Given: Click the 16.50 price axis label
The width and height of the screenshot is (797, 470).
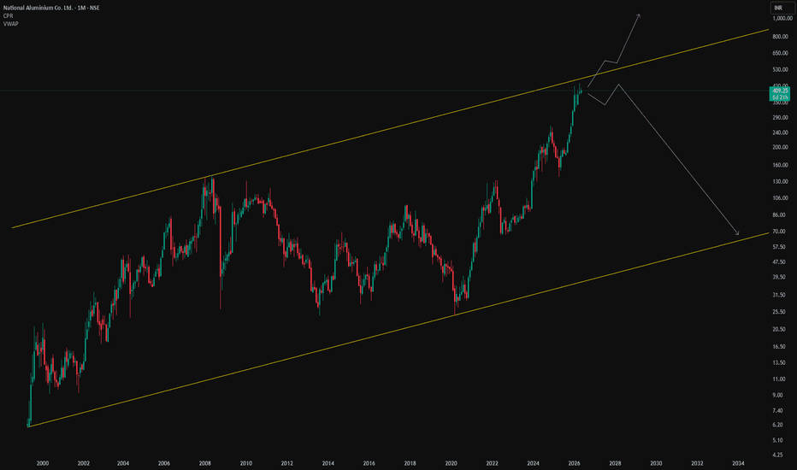Looking at the screenshot, I should pyautogui.click(x=779, y=347).
